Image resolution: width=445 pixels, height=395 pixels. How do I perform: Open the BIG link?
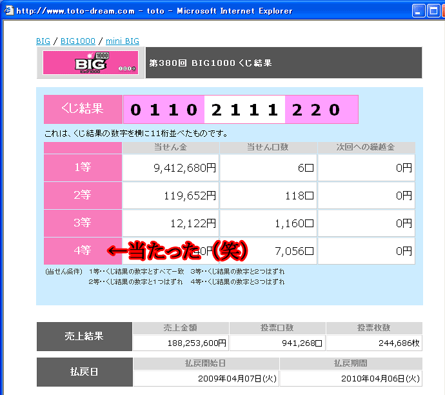pyautogui.click(x=43, y=41)
